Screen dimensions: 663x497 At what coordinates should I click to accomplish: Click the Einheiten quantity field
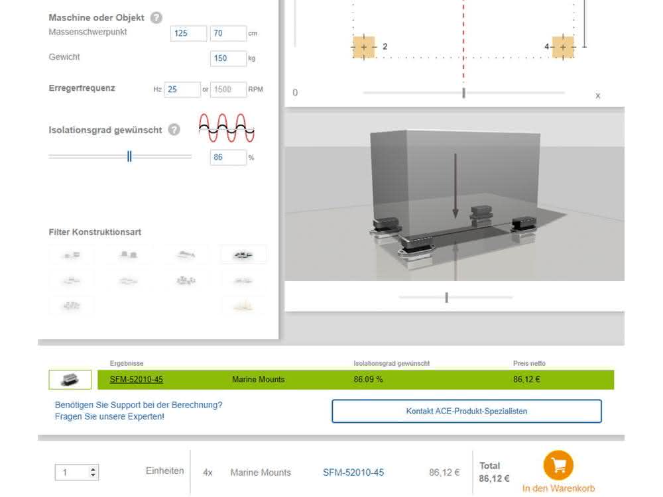76,472
